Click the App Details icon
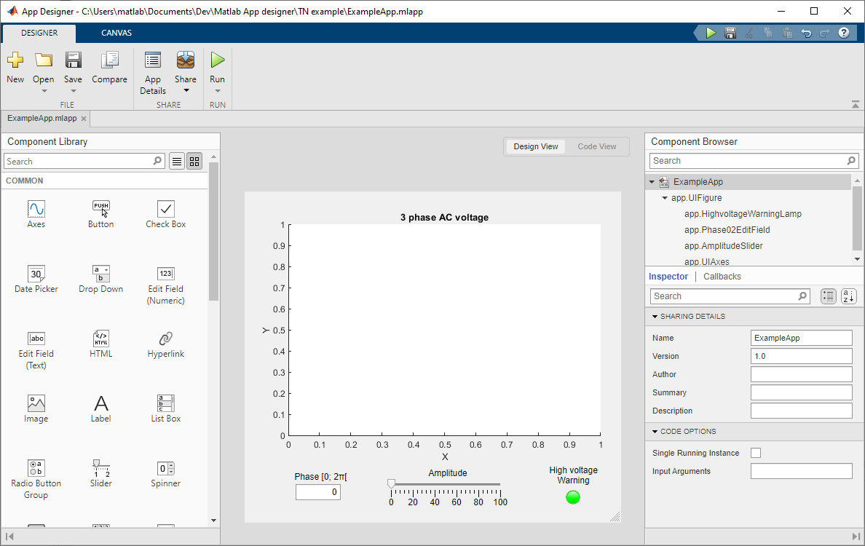The height and width of the screenshot is (546, 865). coord(152,61)
